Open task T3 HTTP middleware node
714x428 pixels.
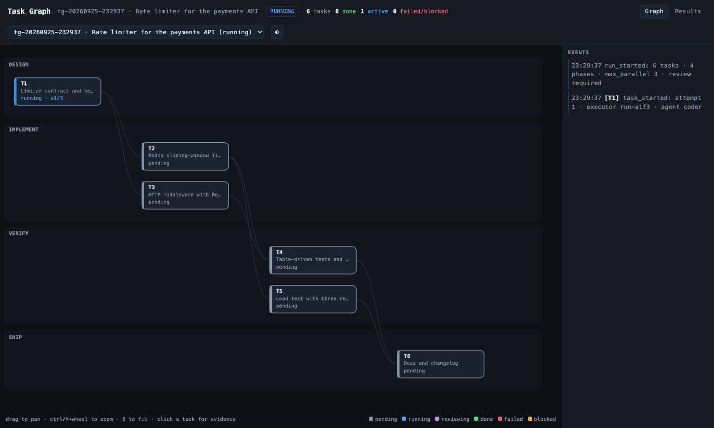pos(186,195)
